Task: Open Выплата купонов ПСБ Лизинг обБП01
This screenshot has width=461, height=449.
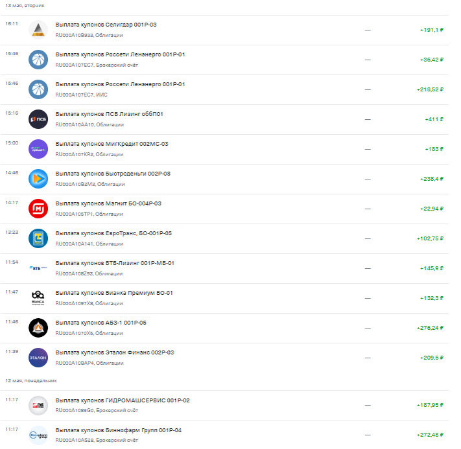Action: click(224, 120)
